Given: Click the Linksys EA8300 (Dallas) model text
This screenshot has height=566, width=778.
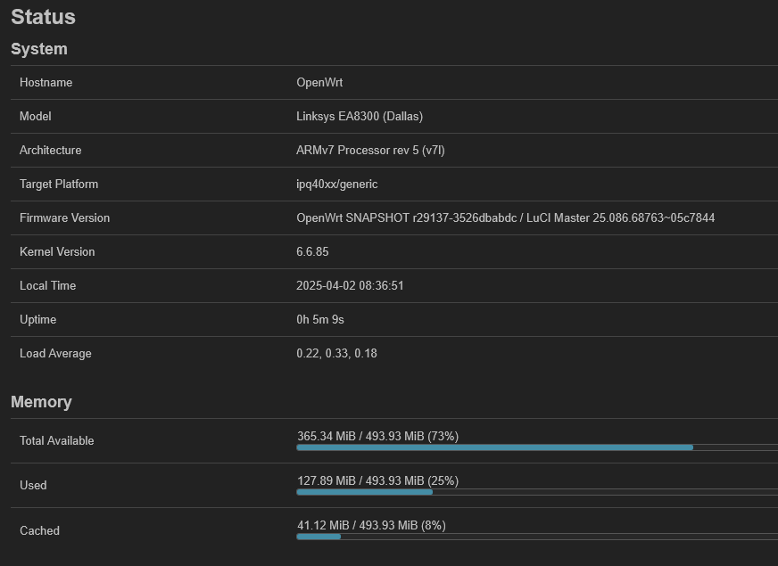Looking at the screenshot, I should 360,116.
